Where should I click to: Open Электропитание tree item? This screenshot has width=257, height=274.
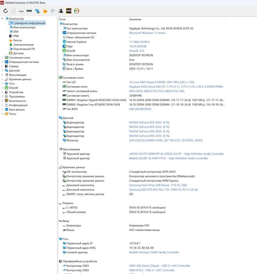click(21, 45)
